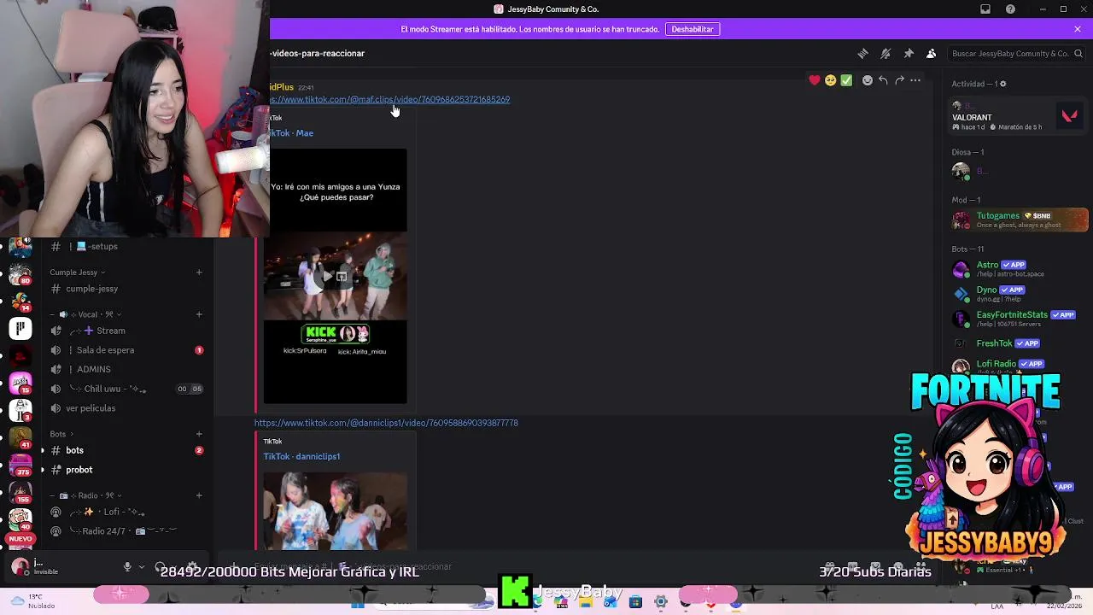Open pinned messages pin icon
This screenshot has width=1093, height=615.
click(x=909, y=53)
